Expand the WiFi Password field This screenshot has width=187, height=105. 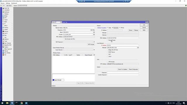pos(94,42)
